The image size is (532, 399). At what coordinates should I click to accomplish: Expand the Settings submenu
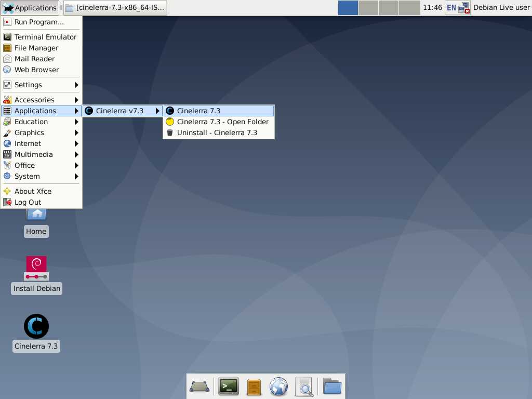41,85
